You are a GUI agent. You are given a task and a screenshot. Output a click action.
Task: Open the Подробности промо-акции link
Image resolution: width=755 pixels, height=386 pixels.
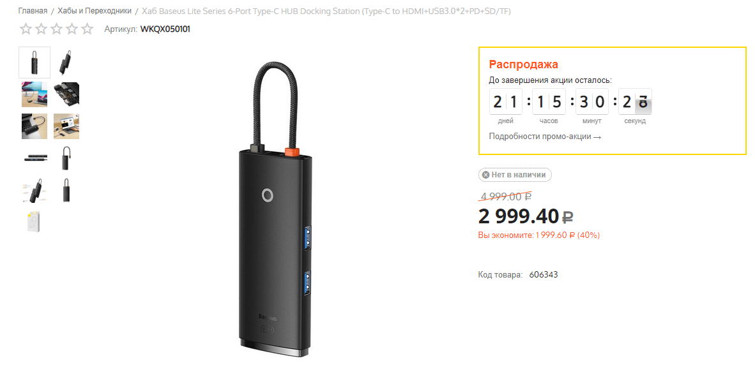pos(545,137)
